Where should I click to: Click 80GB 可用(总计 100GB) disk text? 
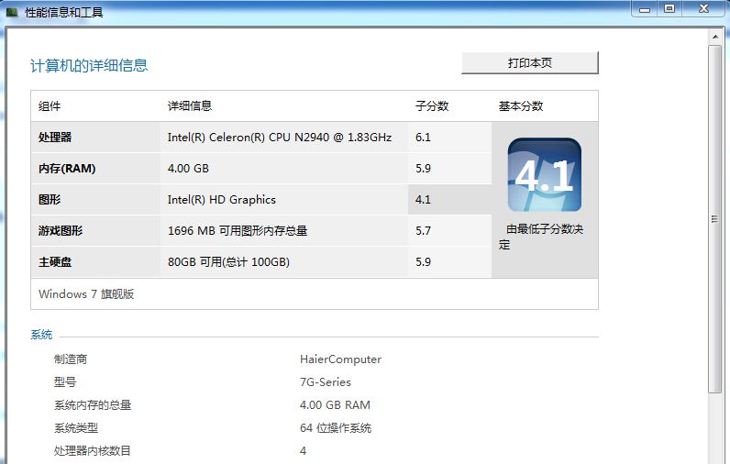[x=228, y=262]
